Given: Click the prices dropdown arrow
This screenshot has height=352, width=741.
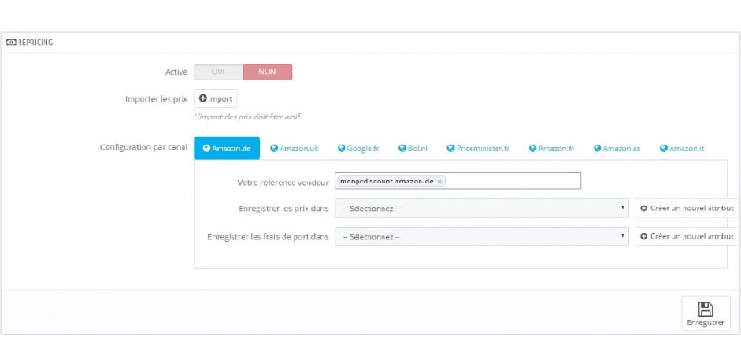Looking at the screenshot, I should [622, 207].
